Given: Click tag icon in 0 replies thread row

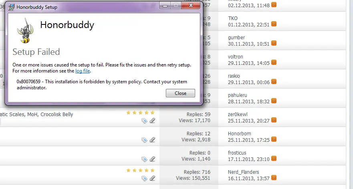Looking at the screenshot, I should pos(144,159).
